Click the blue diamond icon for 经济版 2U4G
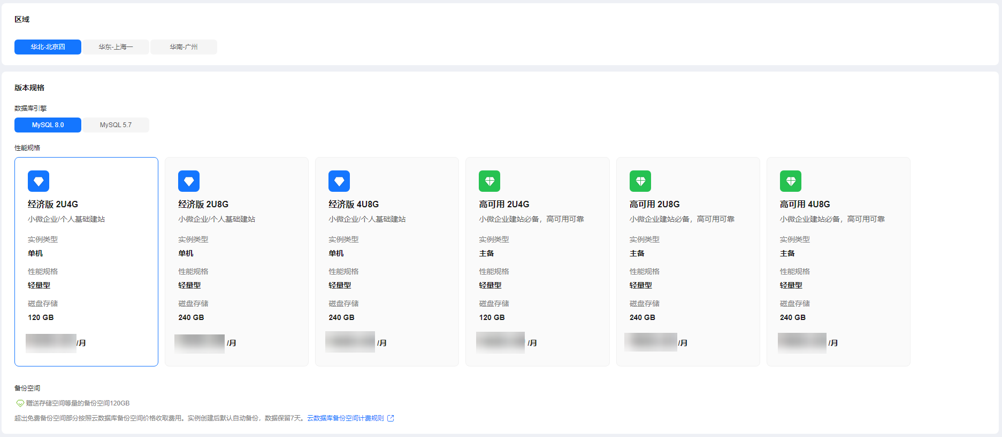The width and height of the screenshot is (1002, 437). (x=39, y=181)
